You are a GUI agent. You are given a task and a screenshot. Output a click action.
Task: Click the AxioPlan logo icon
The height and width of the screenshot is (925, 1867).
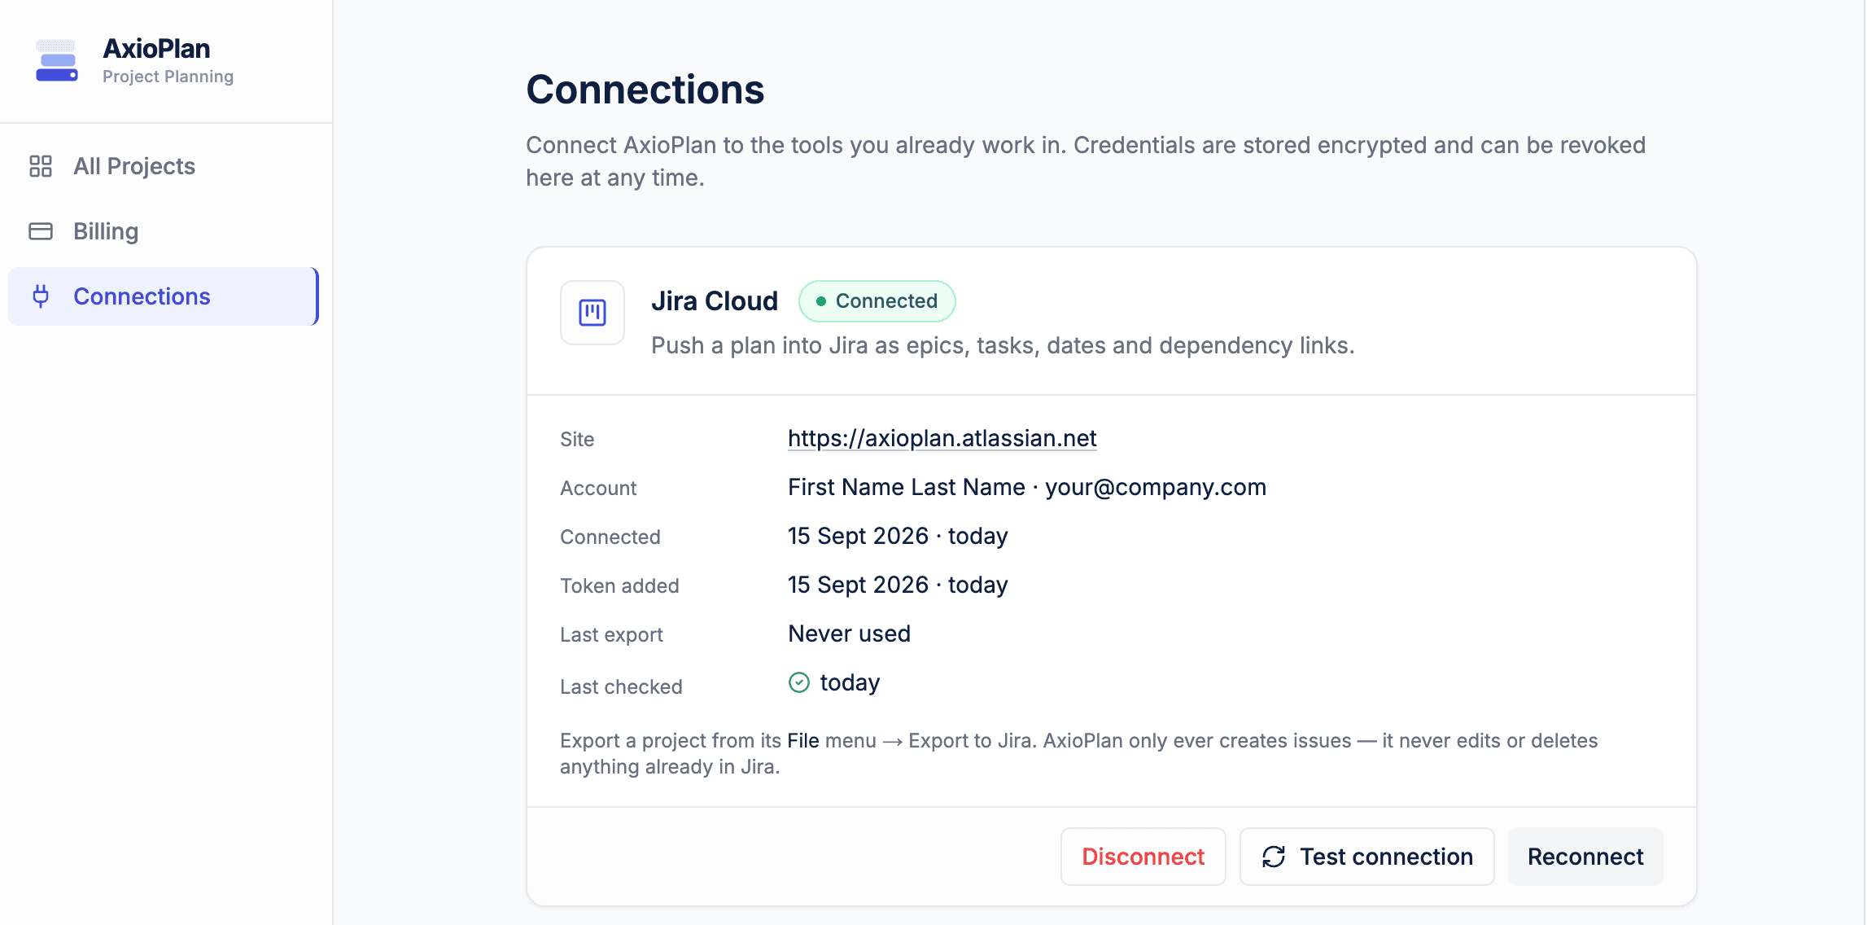(57, 61)
